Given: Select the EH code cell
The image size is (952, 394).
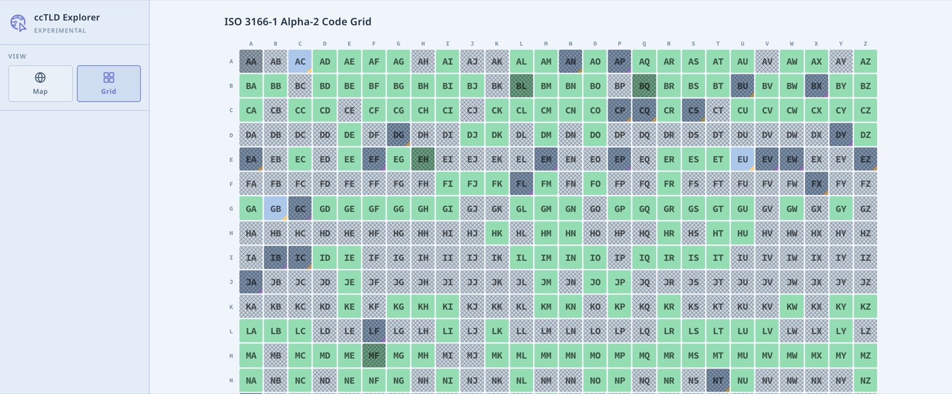Looking at the screenshot, I should coord(423,159).
